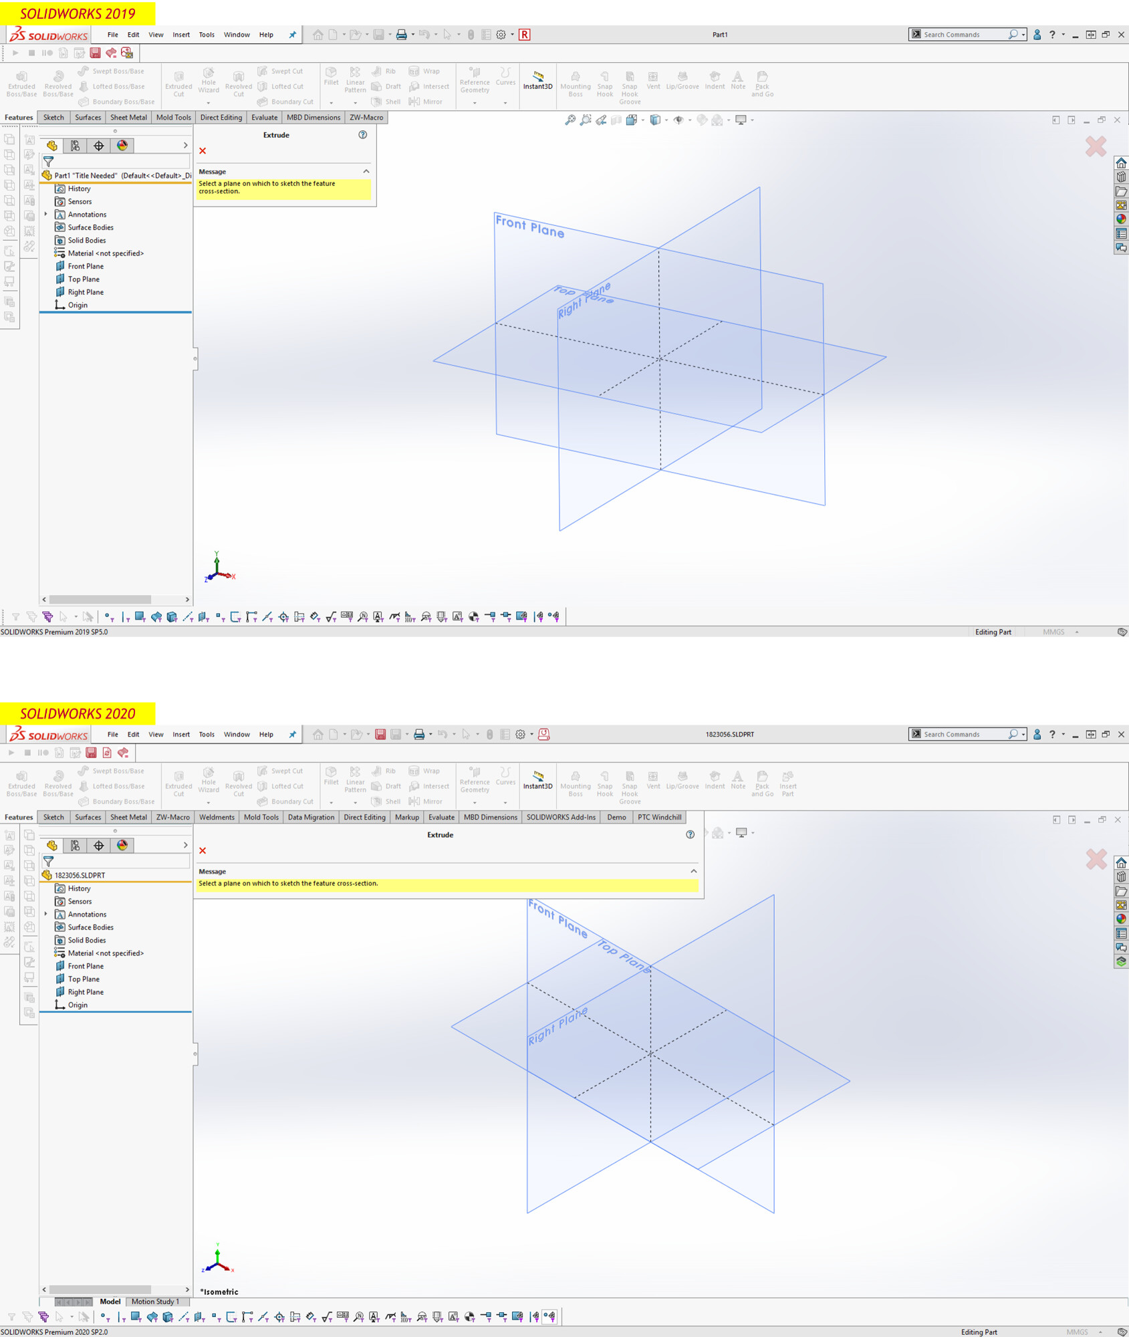Click Print icon in the 2019 window
The height and width of the screenshot is (1337, 1129).
pyautogui.click(x=401, y=35)
